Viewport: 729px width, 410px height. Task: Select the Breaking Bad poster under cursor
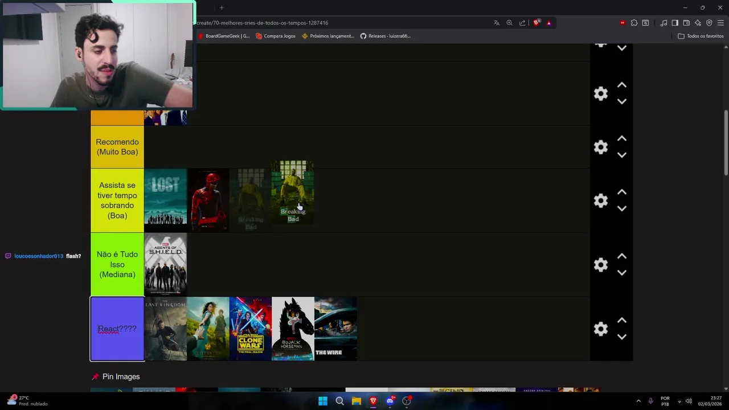[x=293, y=192]
